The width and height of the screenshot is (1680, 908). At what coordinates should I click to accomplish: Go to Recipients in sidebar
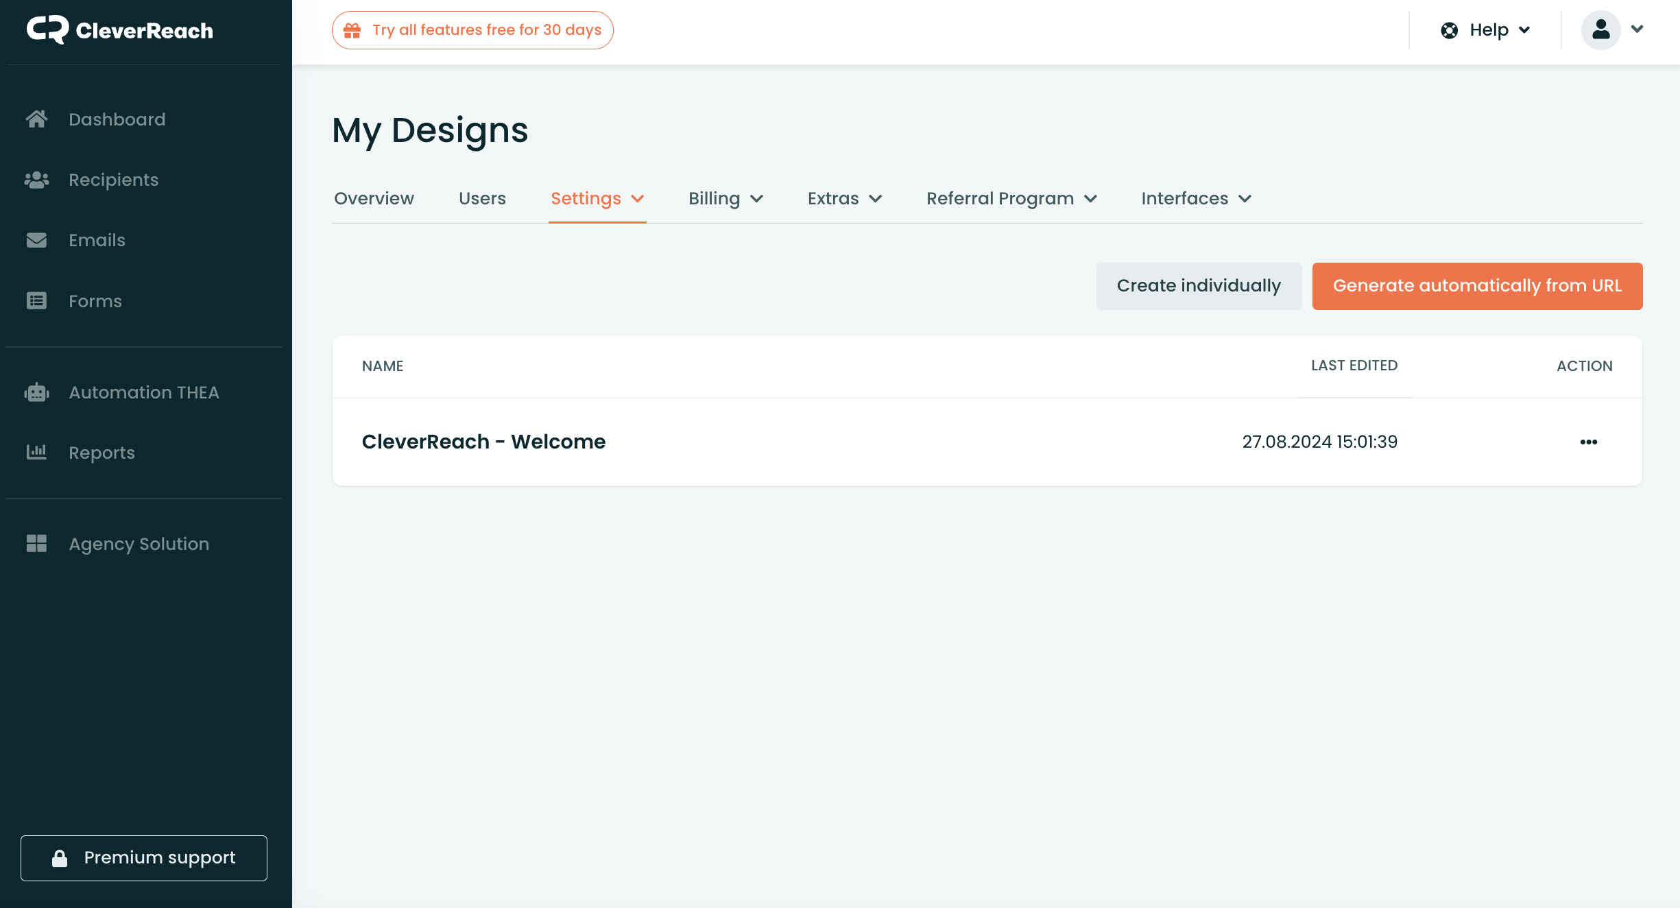[x=113, y=180]
